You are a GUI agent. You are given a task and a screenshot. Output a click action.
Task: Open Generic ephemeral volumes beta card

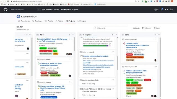pos(96,56)
